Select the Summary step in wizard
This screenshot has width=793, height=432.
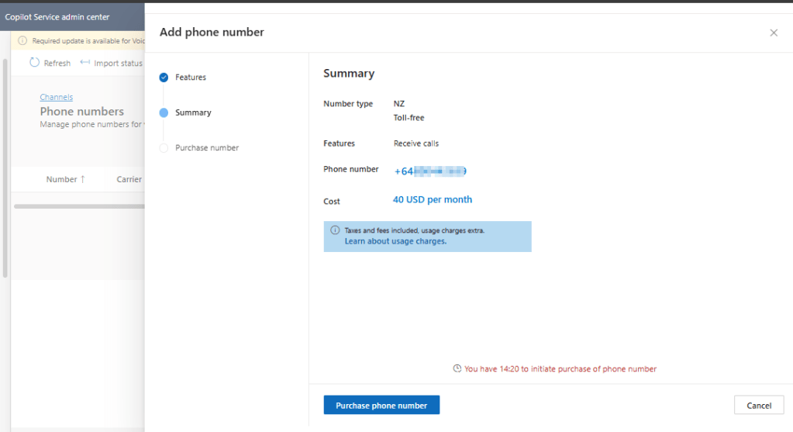pos(193,112)
